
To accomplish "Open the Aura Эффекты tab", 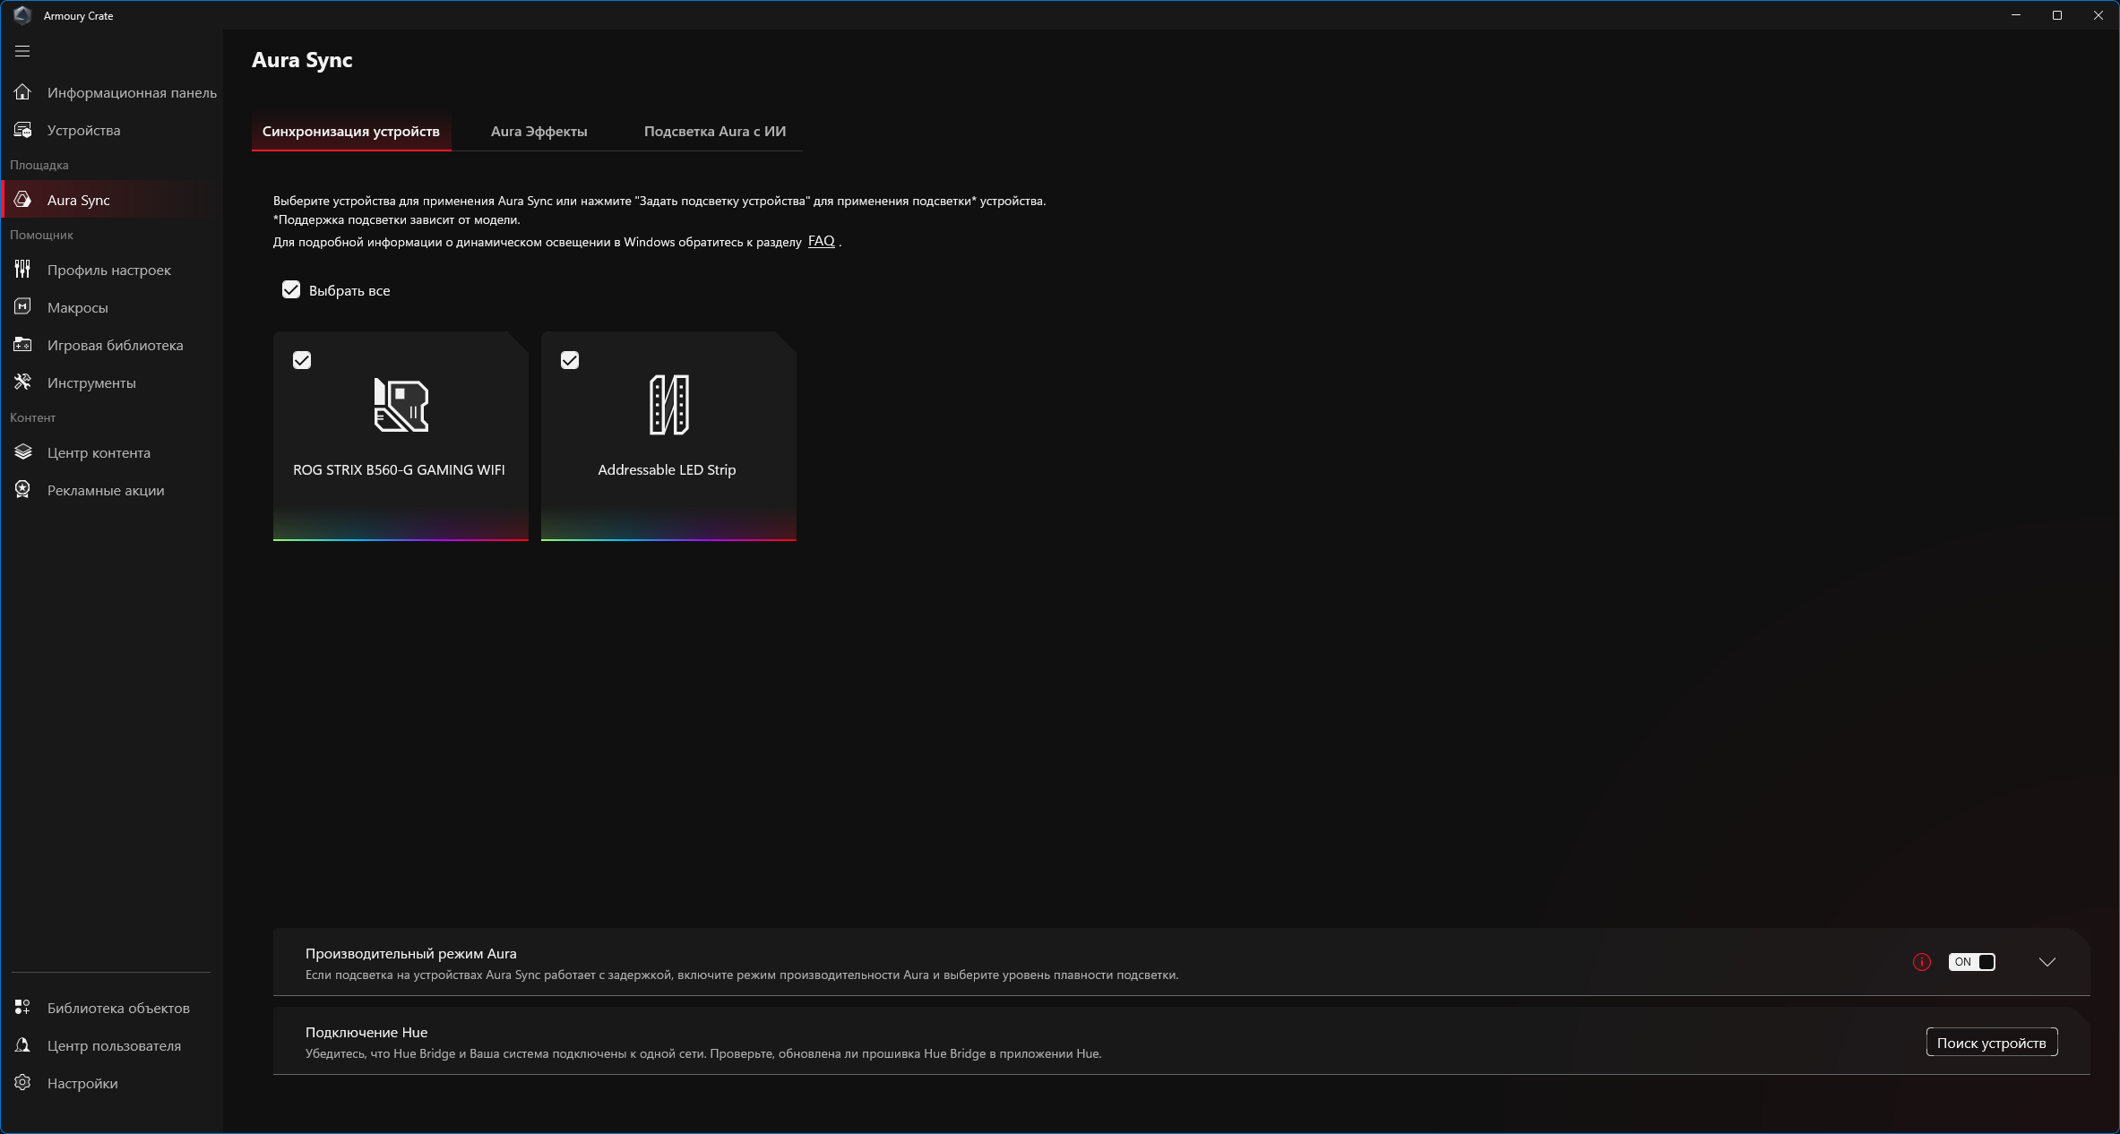I will tap(539, 132).
